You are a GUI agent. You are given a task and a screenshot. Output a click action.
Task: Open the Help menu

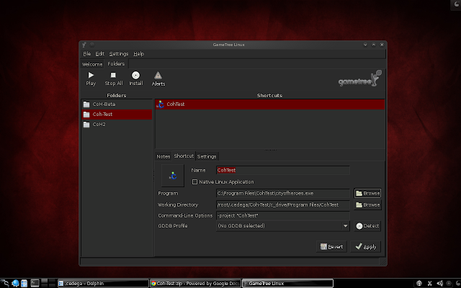point(138,54)
